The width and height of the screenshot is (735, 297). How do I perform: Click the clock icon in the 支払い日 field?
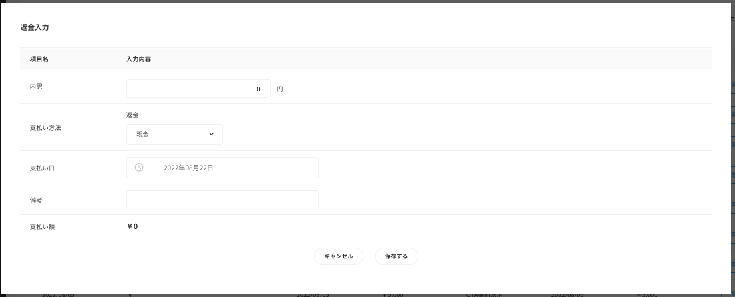click(139, 168)
